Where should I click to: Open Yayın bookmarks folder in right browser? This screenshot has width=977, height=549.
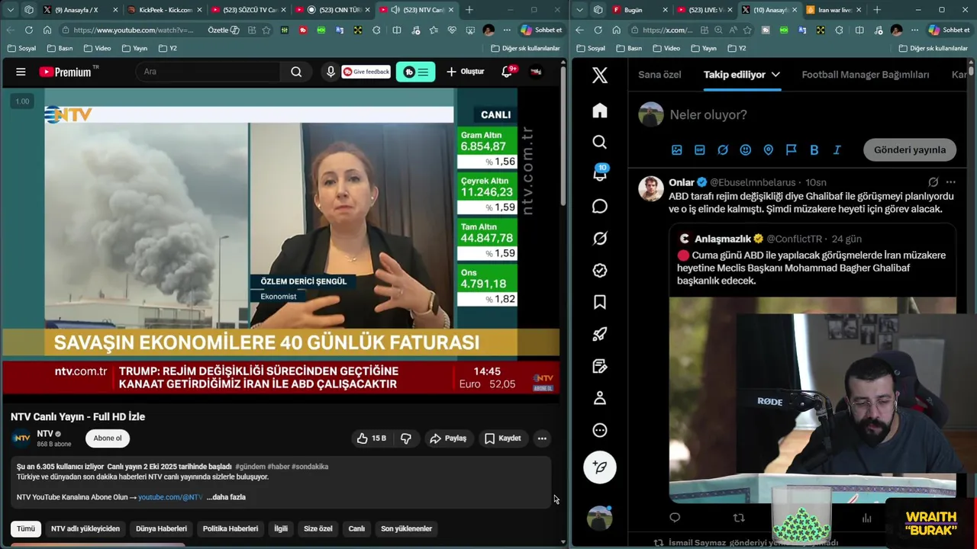pyautogui.click(x=705, y=48)
